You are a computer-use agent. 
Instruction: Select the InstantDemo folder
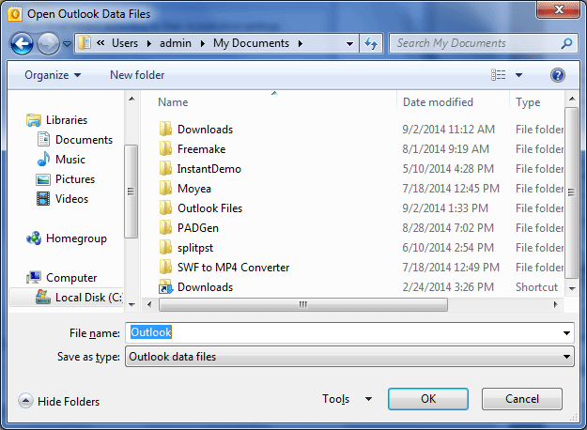tap(209, 169)
